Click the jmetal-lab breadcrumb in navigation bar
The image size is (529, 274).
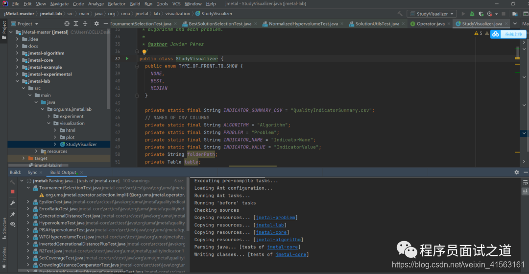(52, 14)
